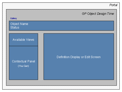The image size is (122, 92).
Task: Click the (You Can) text
Action: point(23,66)
